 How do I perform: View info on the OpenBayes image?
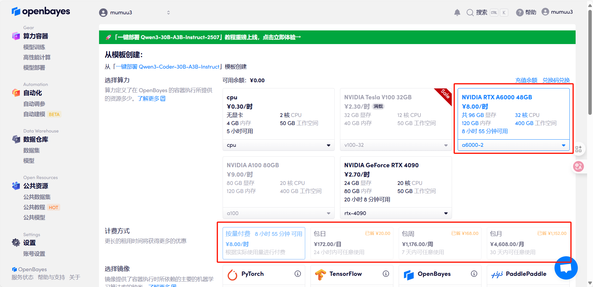(474, 274)
